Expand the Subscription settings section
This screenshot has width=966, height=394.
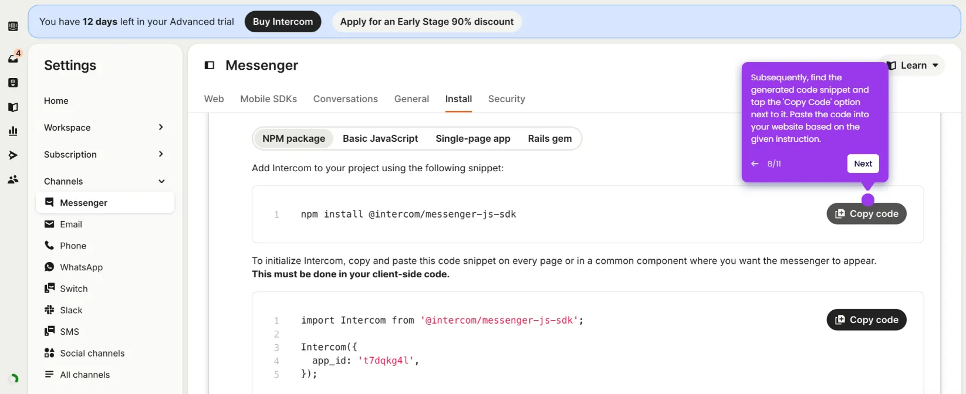click(103, 154)
